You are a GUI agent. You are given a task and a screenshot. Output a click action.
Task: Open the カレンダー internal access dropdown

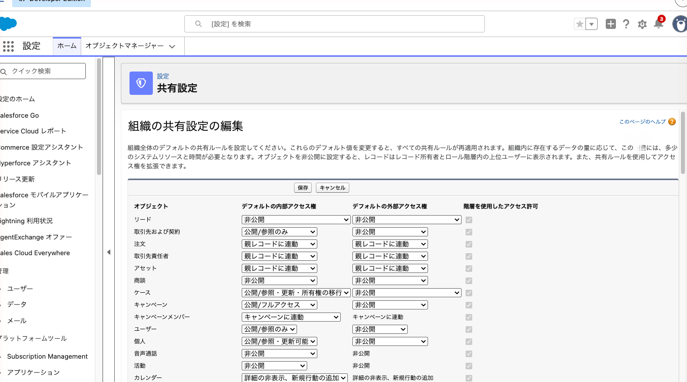[295, 378]
